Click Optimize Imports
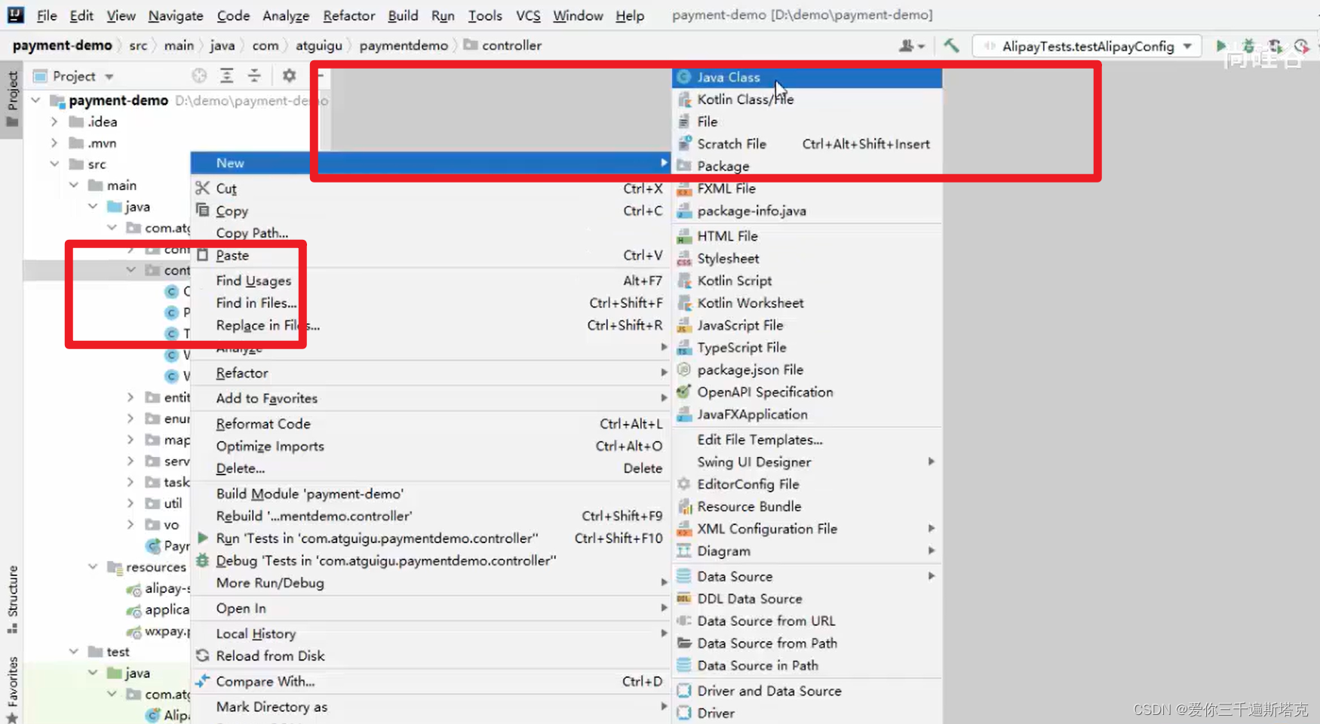The height and width of the screenshot is (724, 1320). click(x=431, y=446)
